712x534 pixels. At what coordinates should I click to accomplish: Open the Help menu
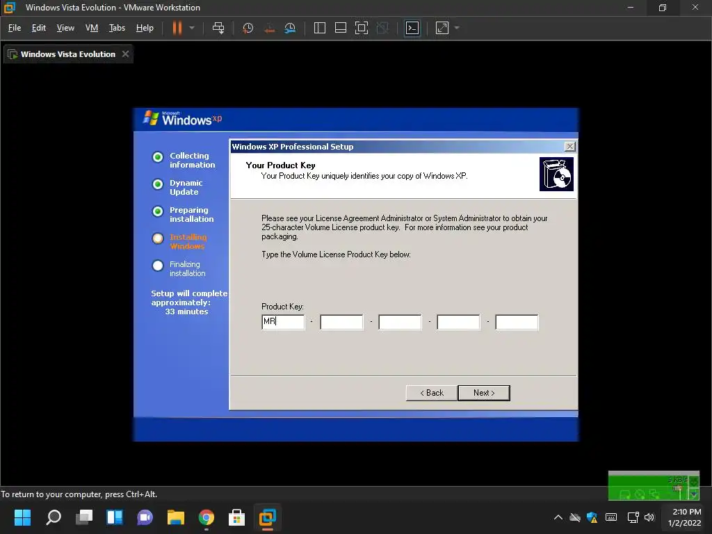point(145,28)
